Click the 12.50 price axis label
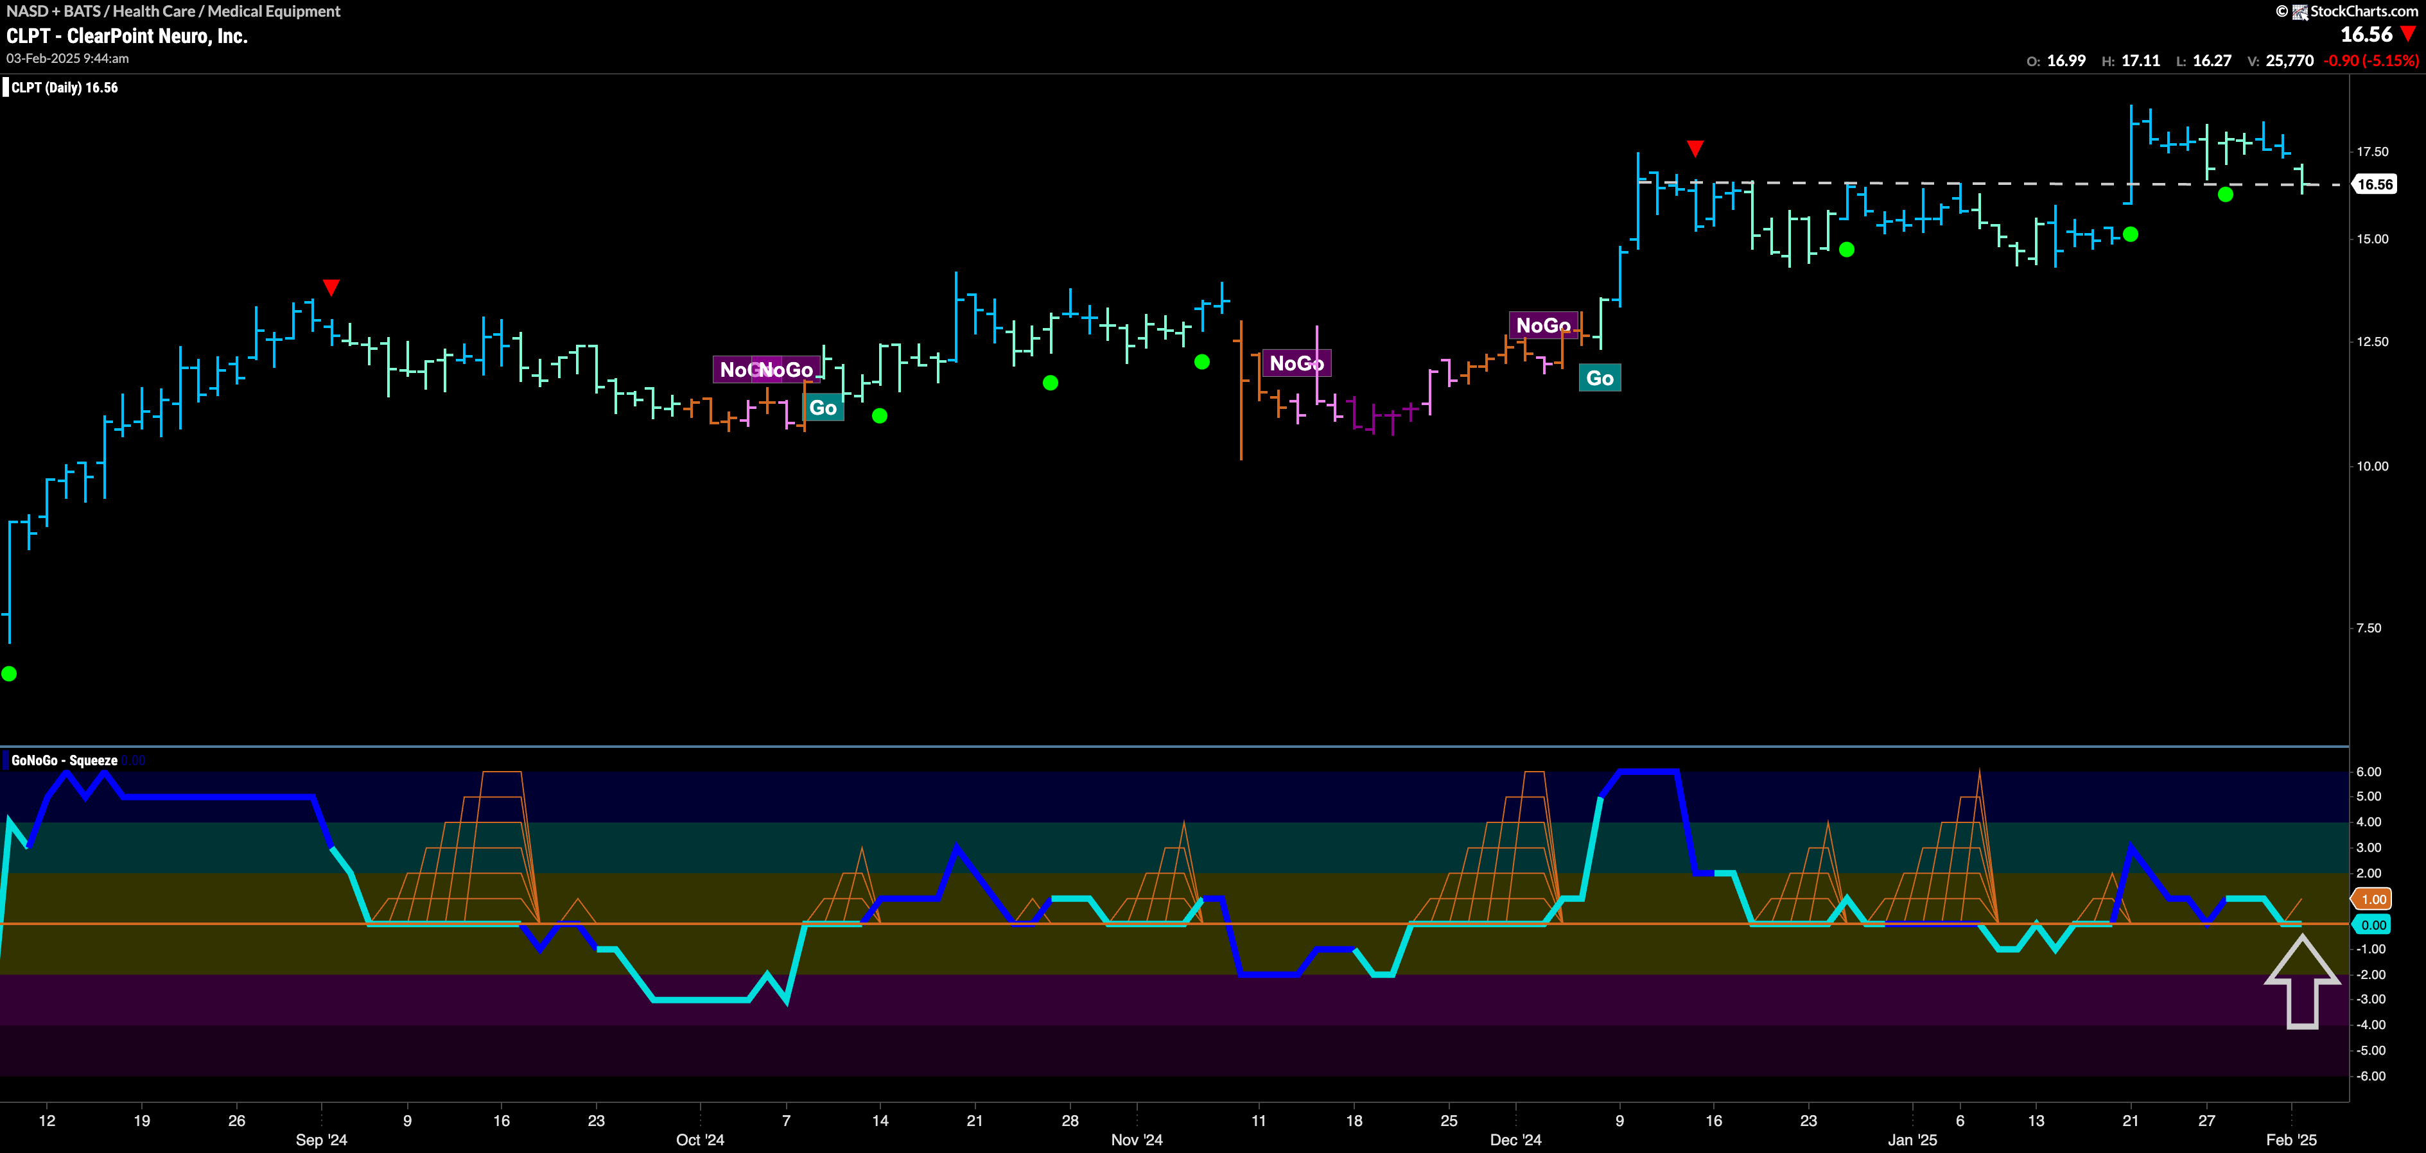This screenshot has height=1153, width=2426. pyautogui.click(x=2372, y=342)
